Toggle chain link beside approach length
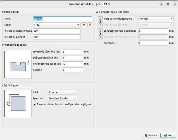Viewport: 178px width, 140px height. 101,34
